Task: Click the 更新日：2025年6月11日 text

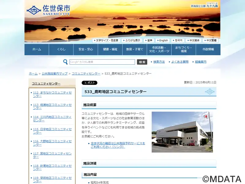Action: point(200,82)
